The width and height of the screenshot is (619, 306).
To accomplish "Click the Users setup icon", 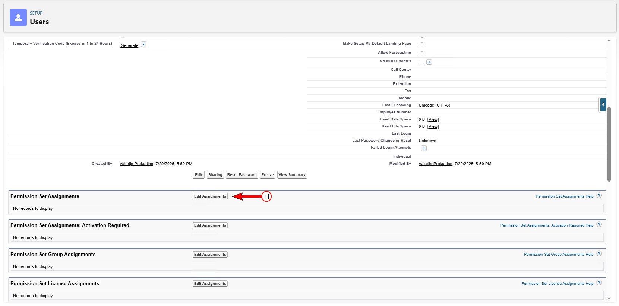I will point(18,18).
